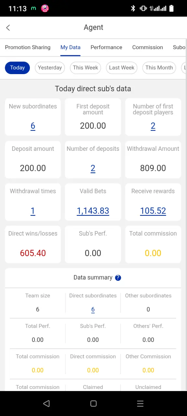
Task: Tap the Bluetooth icon in status bar
Action: click(133, 9)
